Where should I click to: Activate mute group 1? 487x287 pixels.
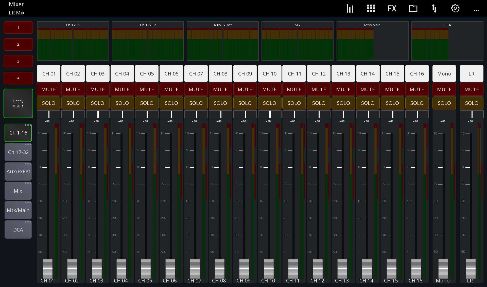click(18, 27)
